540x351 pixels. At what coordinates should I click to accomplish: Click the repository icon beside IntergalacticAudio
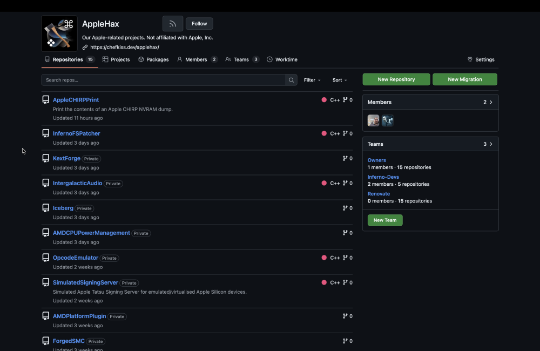[x=45, y=183]
